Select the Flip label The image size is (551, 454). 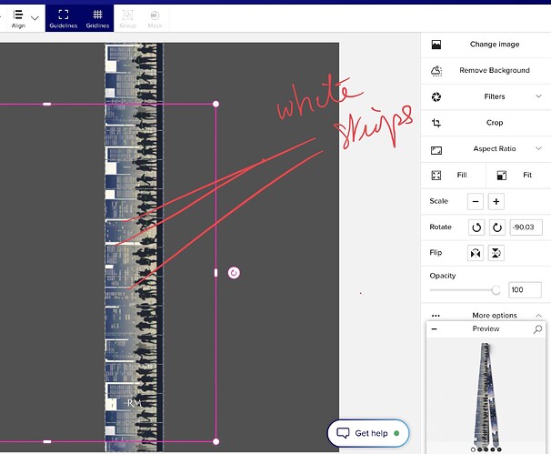(436, 253)
